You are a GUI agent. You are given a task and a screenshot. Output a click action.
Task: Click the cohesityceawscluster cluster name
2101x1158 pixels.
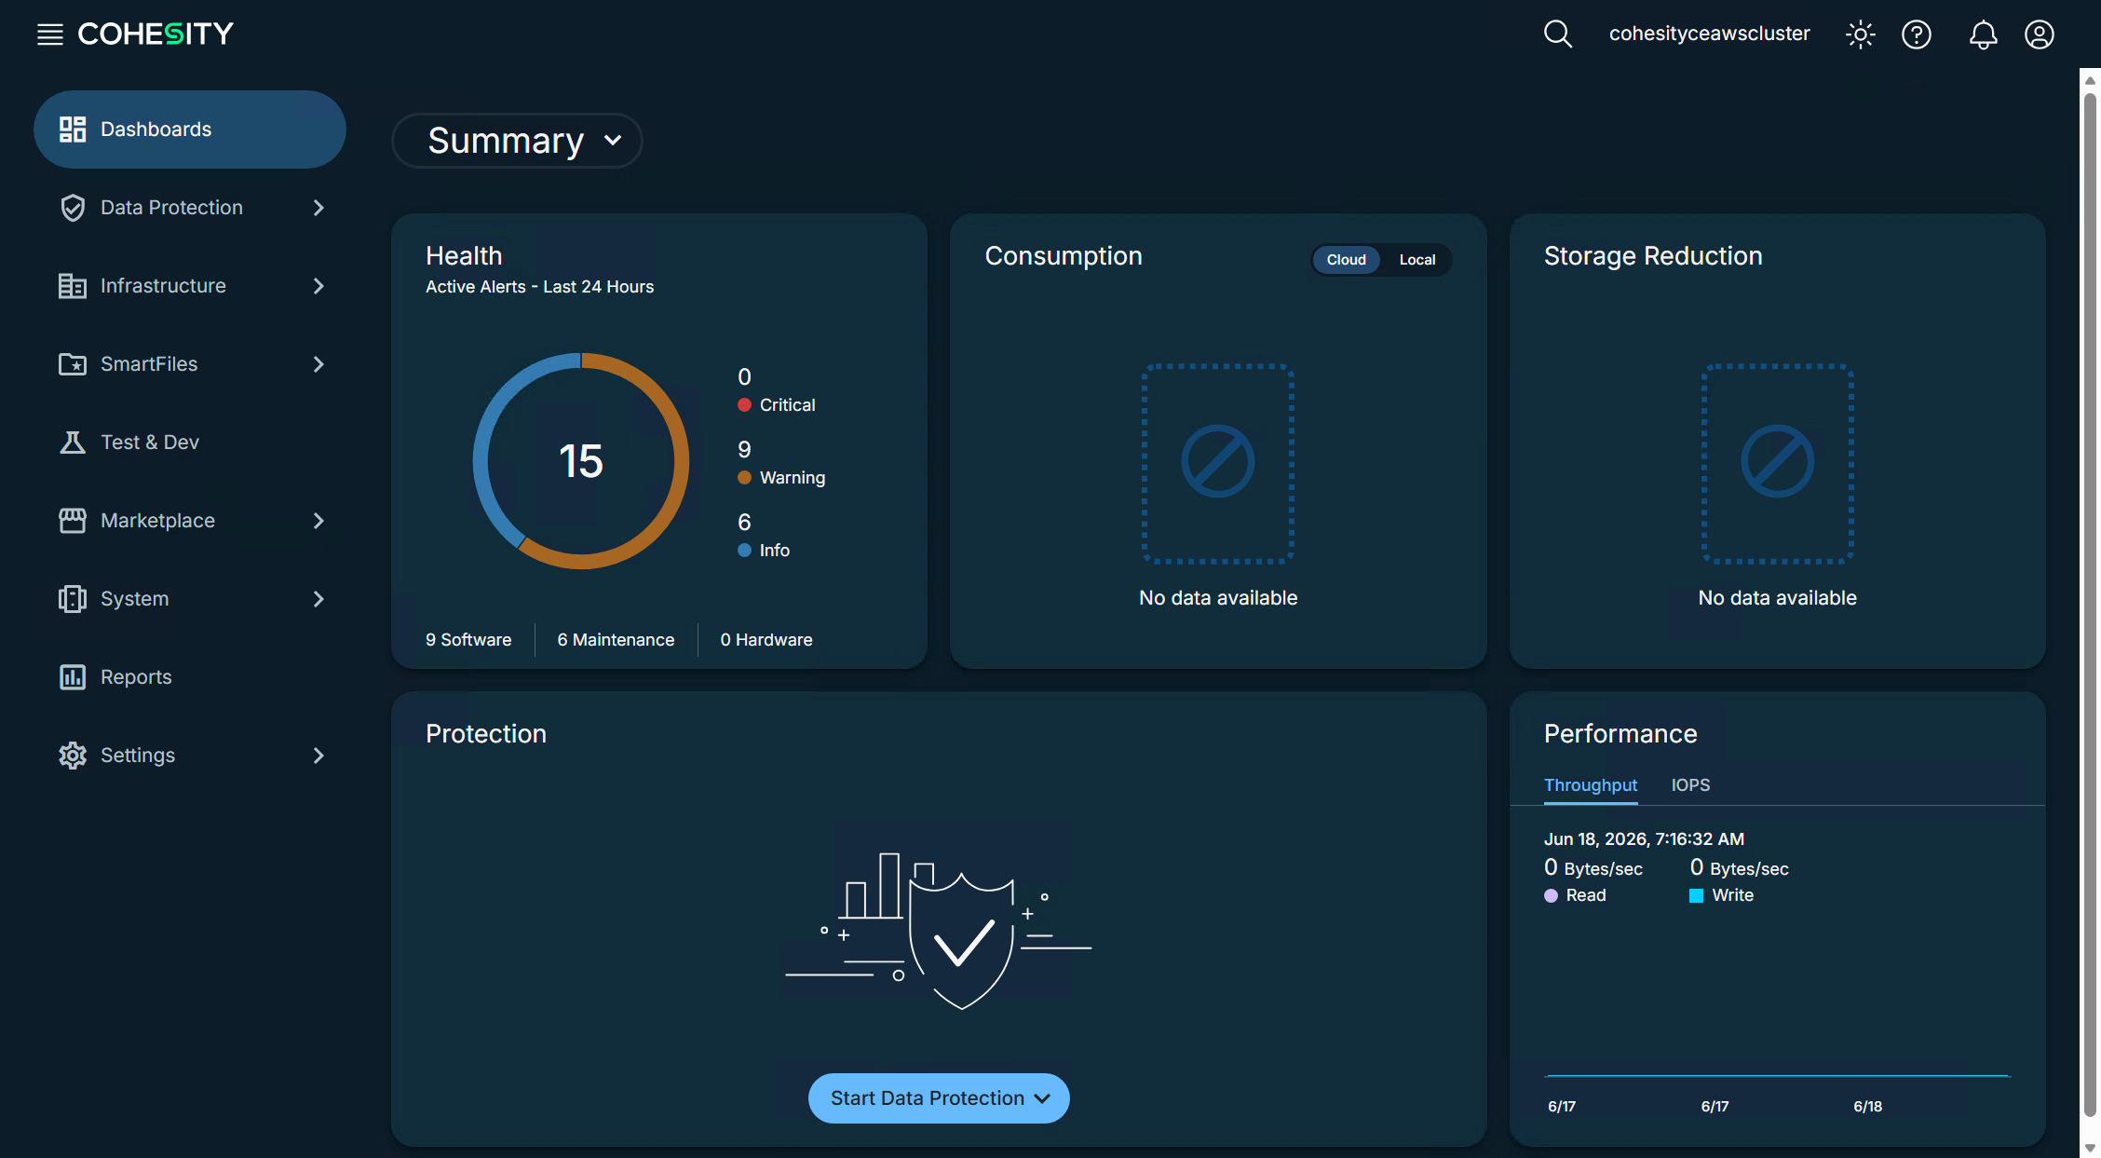tap(1710, 34)
